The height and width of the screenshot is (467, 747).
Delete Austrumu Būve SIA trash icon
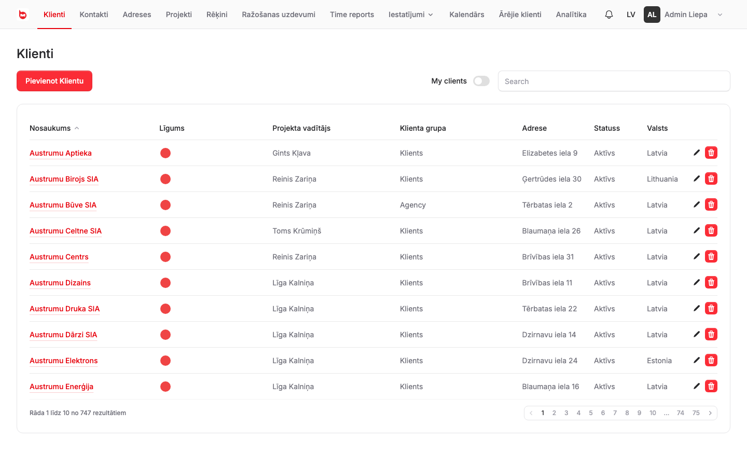point(711,204)
